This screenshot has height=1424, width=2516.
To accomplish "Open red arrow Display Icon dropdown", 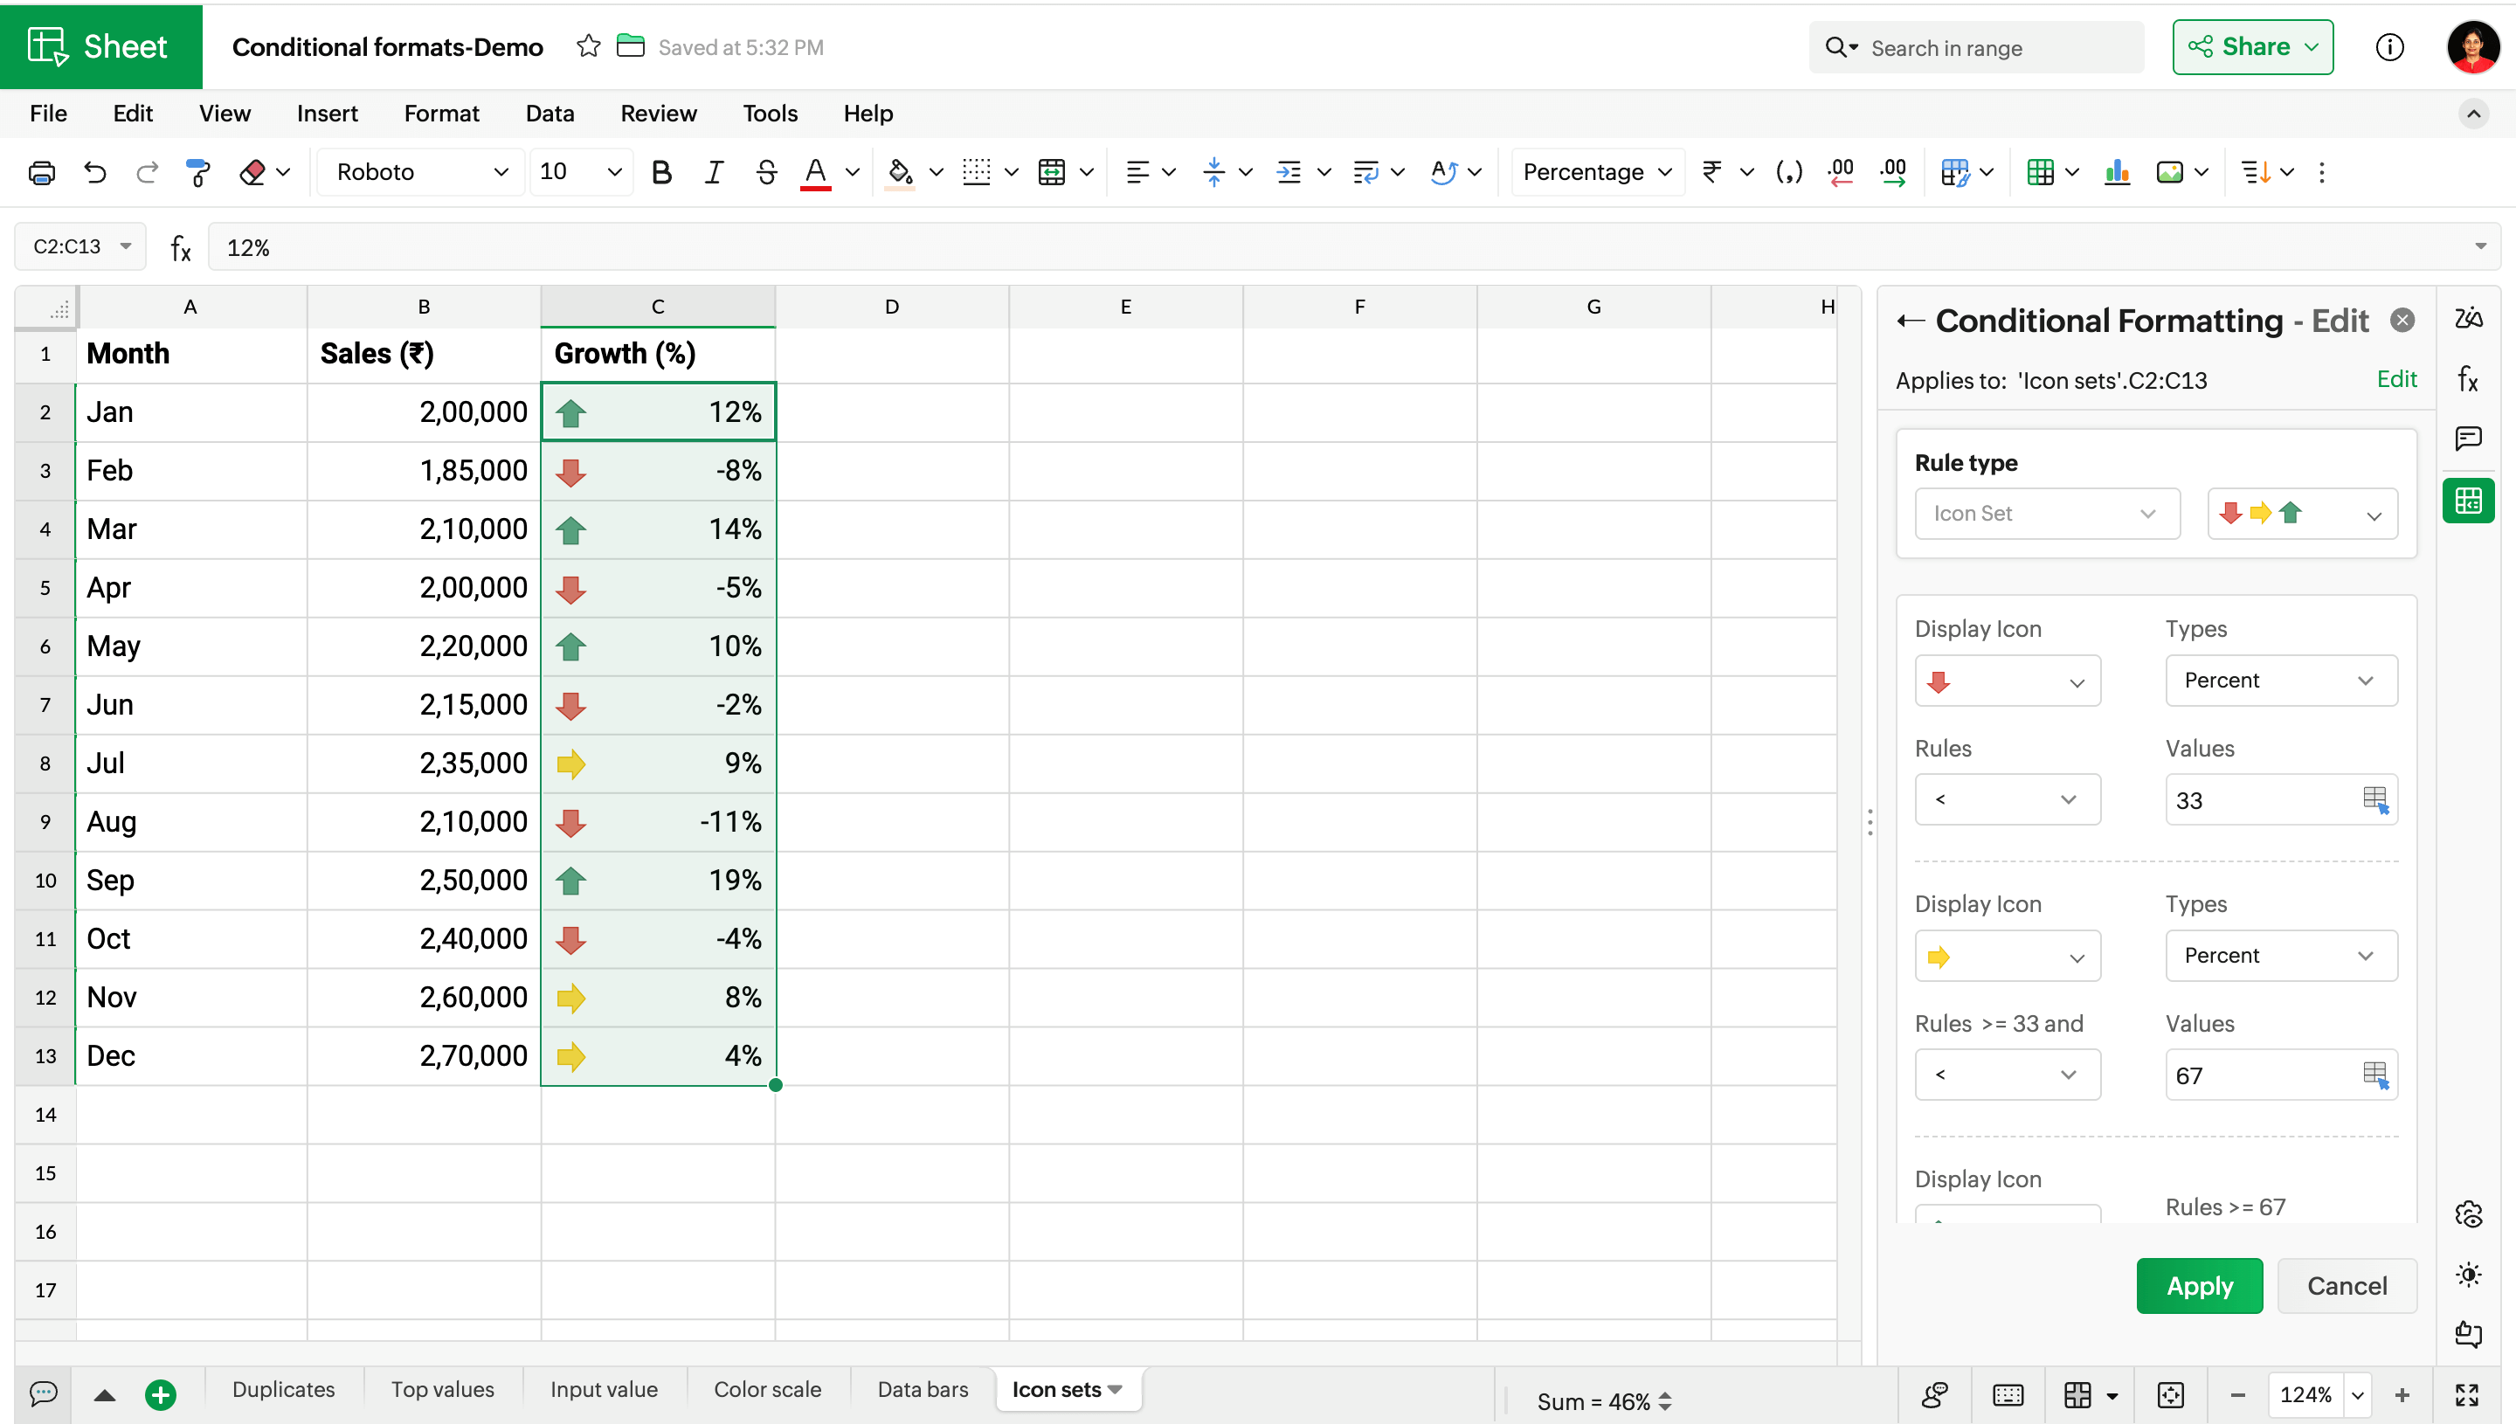I will tap(2008, 681).
